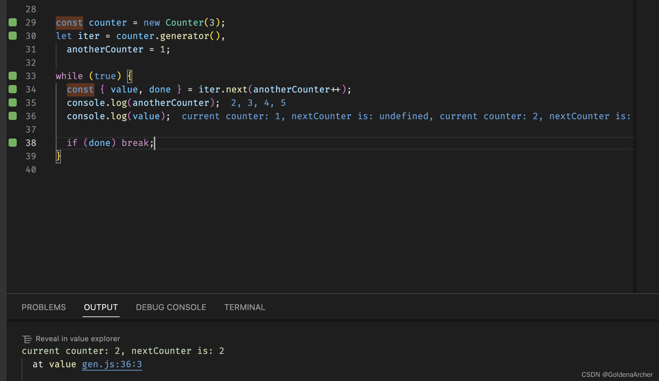The width and height of the screenshot is (659, 381).
Task: Click the break keyword on line 38
Action: [x=135, y=143]
